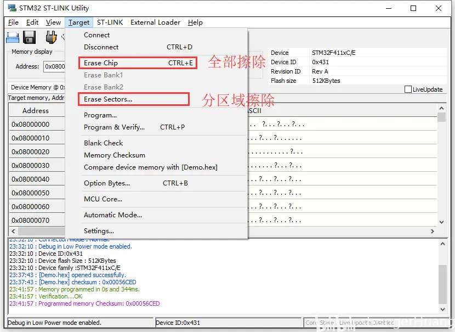Open the ST-LINK menu
The width and height of the screenshot is (455, 332).
(x=110, y=22)
